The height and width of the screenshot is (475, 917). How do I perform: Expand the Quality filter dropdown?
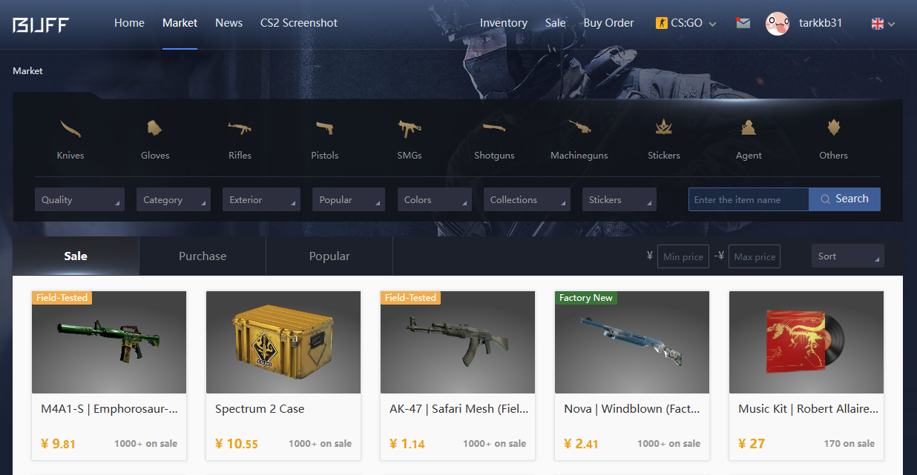79,199
